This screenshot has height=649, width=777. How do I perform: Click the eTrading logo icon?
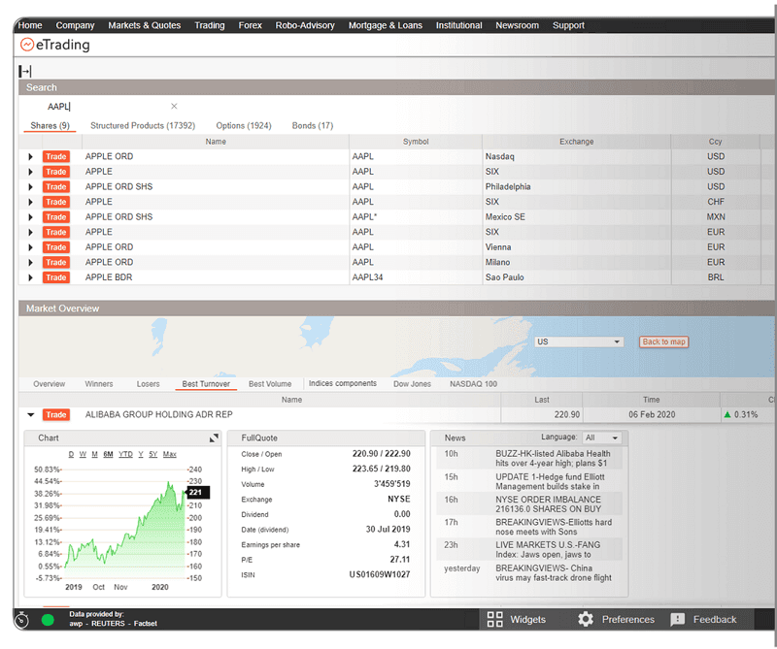27,45
